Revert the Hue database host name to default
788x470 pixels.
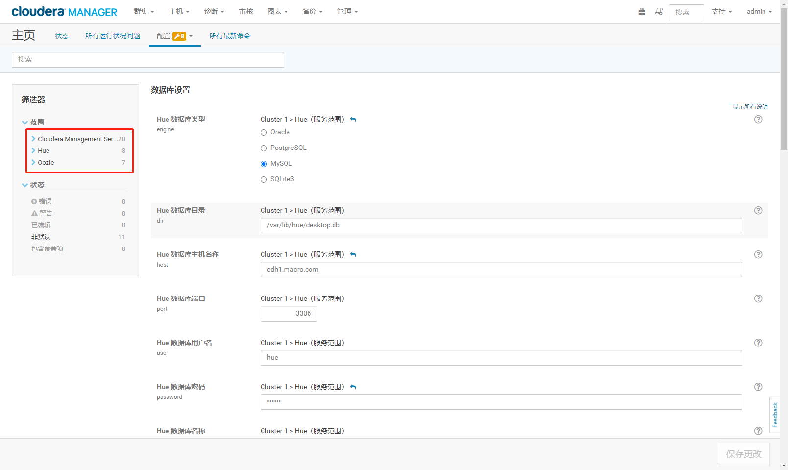(x=353, y=255)
